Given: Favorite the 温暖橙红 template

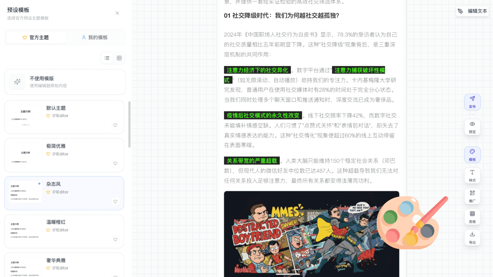Looking at the screenshot, I should [115, 240].
